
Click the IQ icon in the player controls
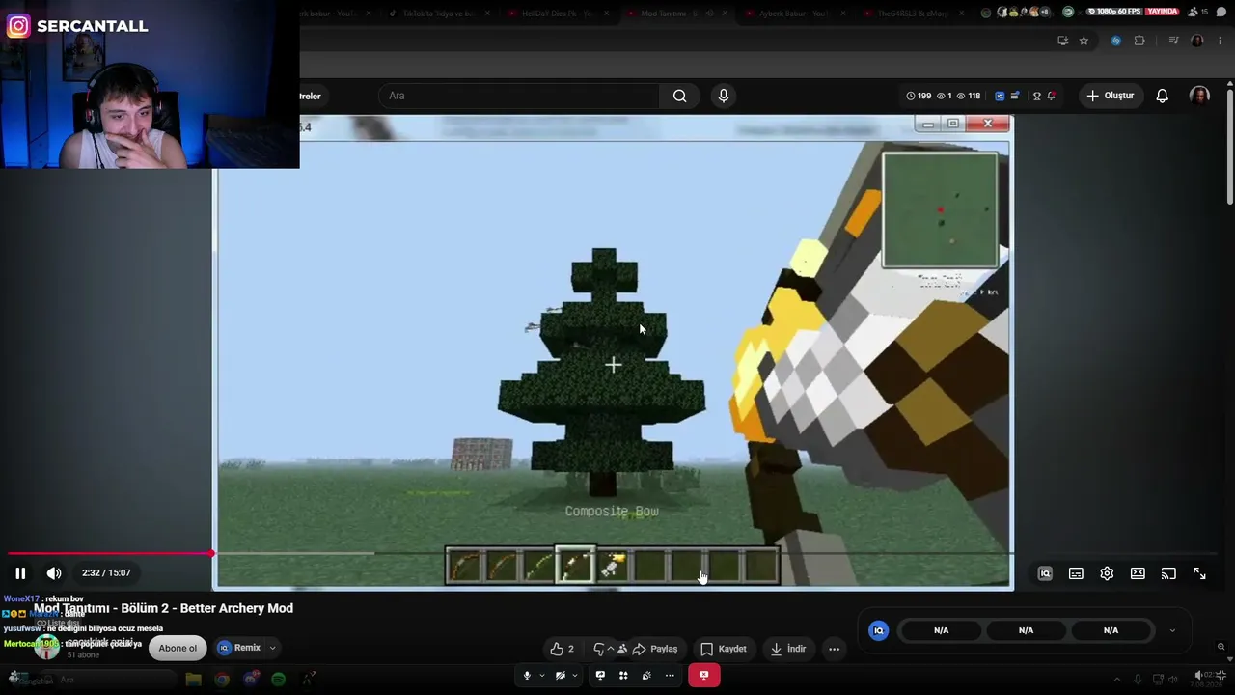tap(1045, 573)
